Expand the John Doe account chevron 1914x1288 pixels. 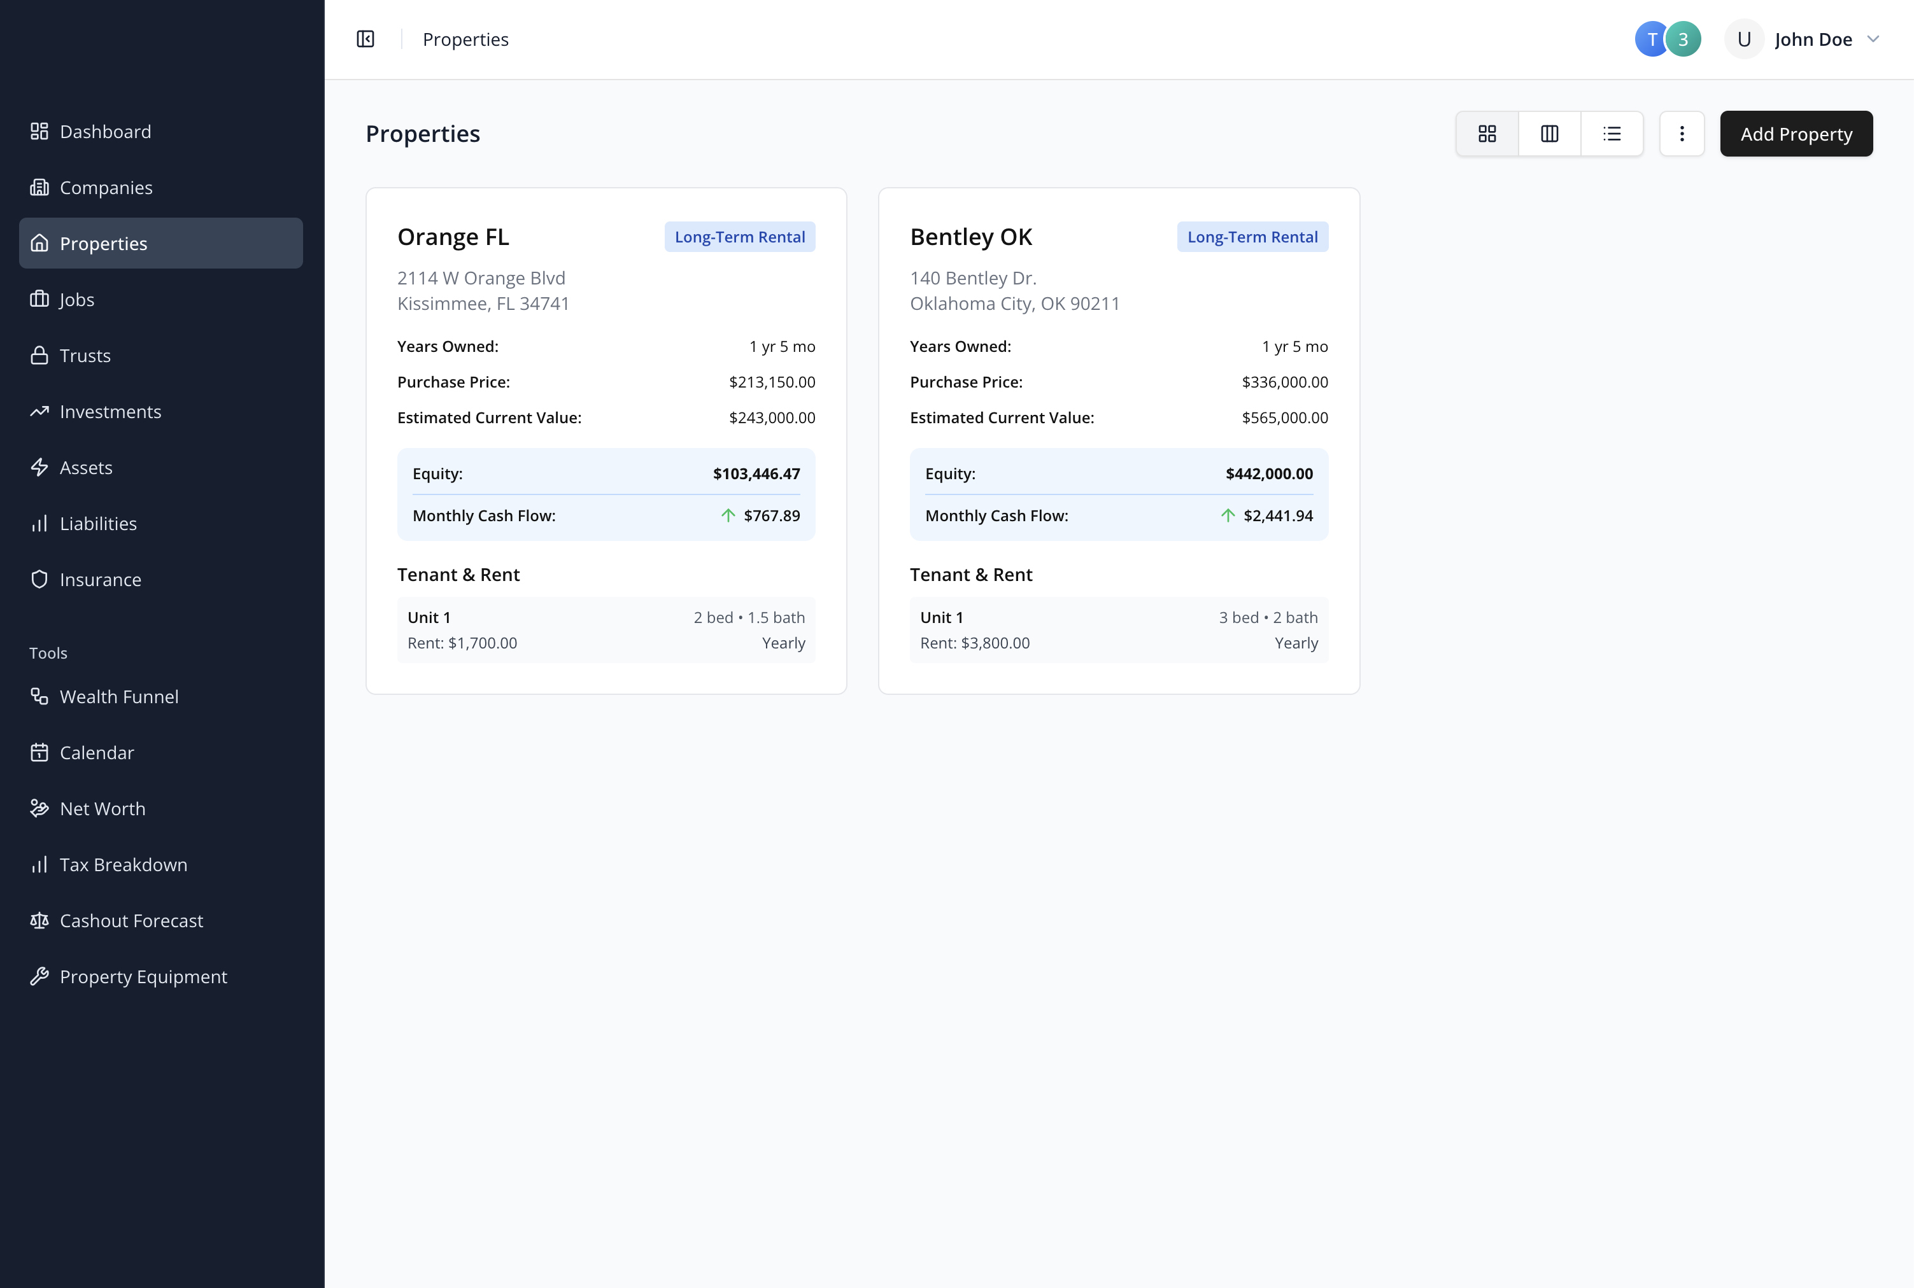coord(1874,39)
